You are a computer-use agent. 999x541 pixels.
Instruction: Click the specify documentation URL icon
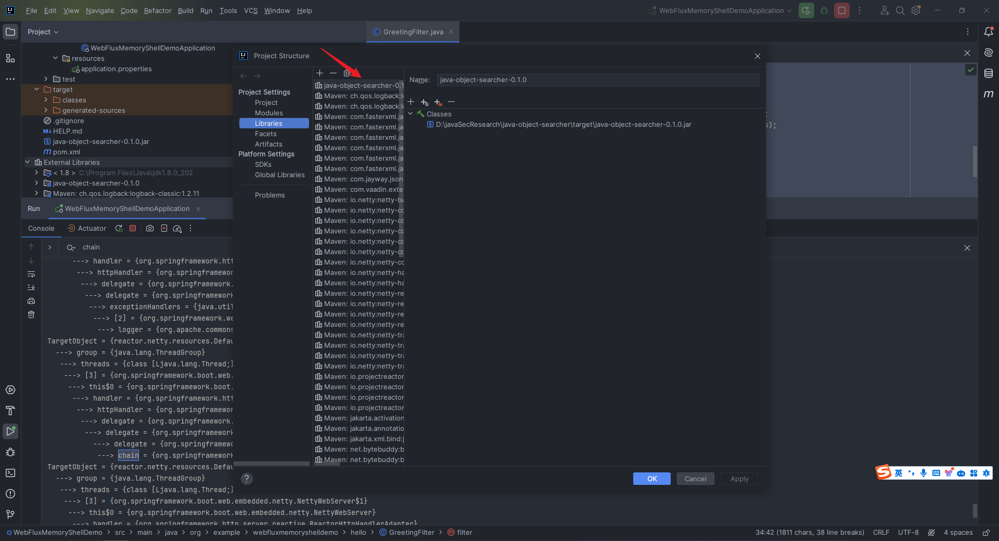pos(425,102)
